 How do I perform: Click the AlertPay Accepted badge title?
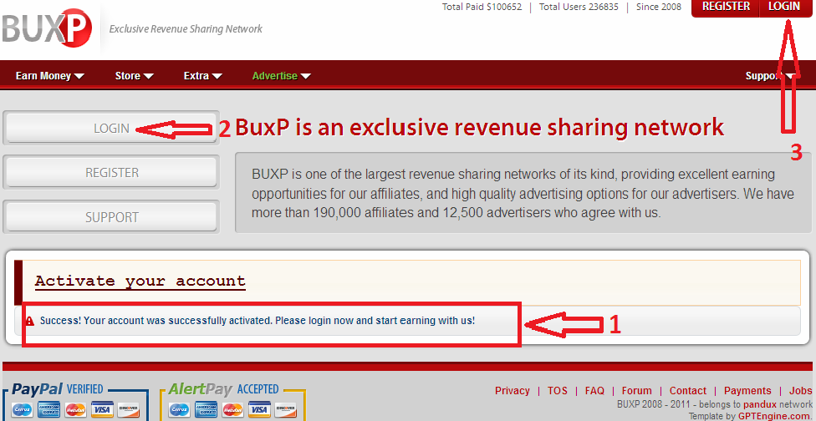224,388
